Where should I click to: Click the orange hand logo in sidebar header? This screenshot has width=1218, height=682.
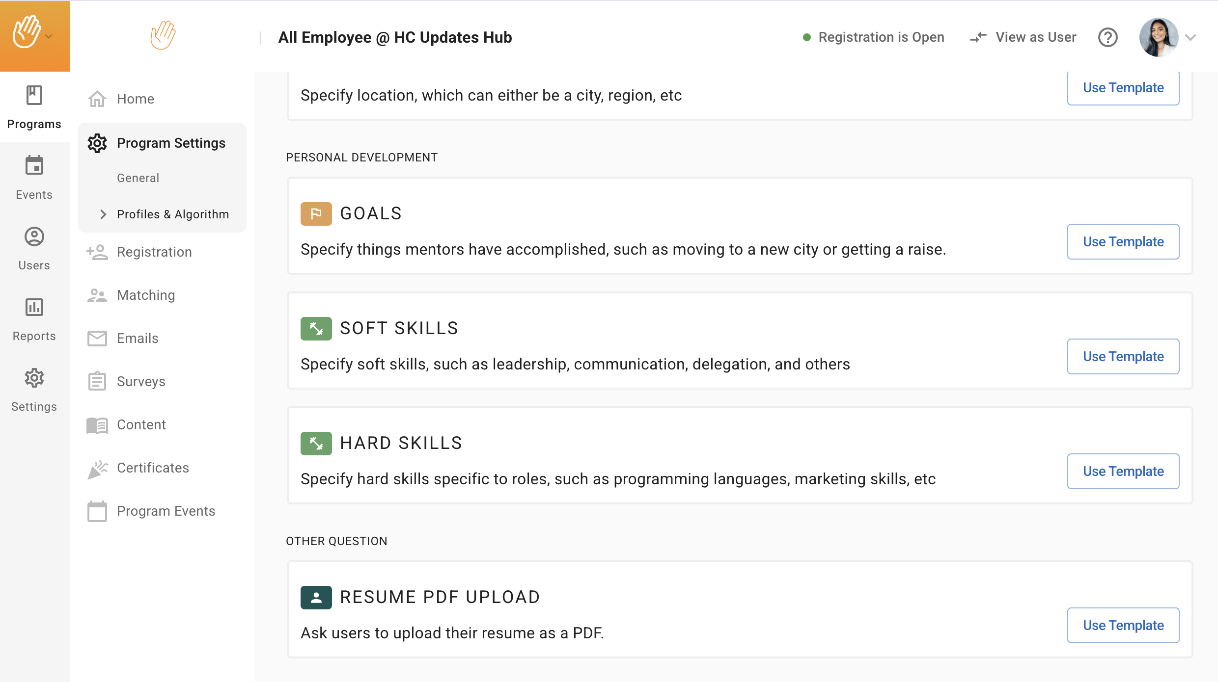click(163, 35)
